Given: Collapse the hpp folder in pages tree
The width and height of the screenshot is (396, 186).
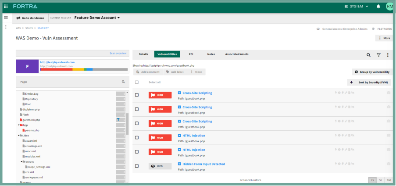Looking at the screenshot, I should 18,125.
